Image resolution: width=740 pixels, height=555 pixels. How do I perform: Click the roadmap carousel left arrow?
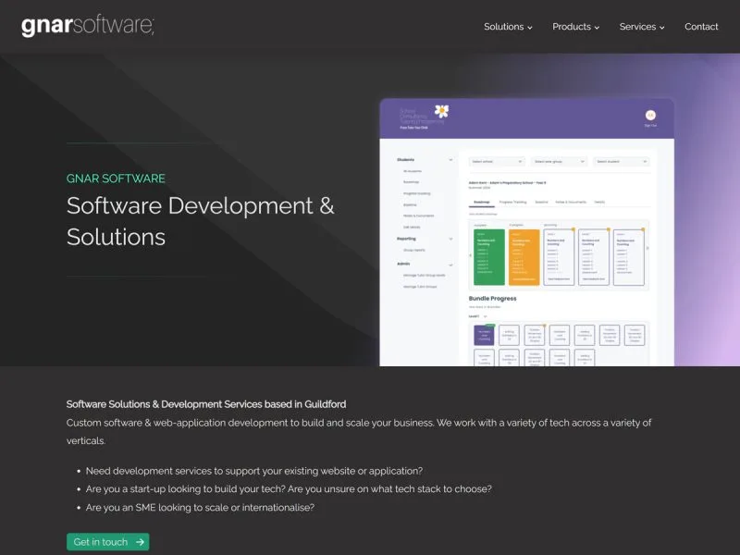point(470,255)
